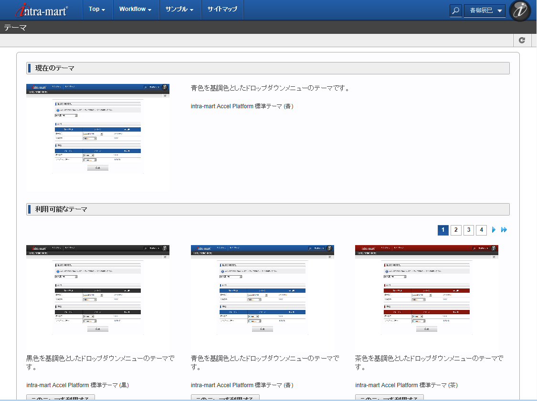Viewport: 537px width, 401px height.
Task: Open the サイトマップ menu item
Action: (222, 10)
